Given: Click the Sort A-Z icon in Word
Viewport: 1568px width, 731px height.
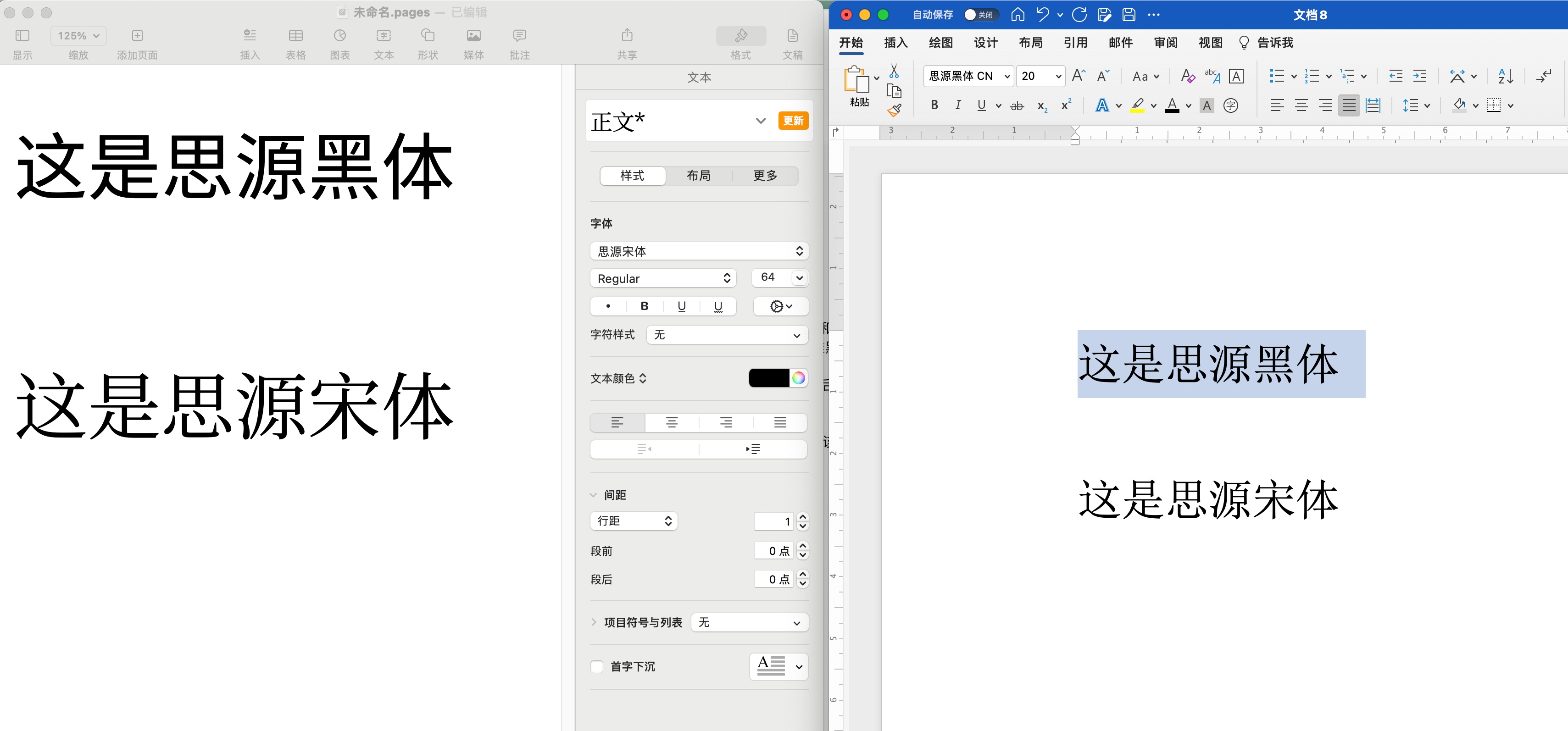Looking at the screenshot, I should tap(1505, 76).
